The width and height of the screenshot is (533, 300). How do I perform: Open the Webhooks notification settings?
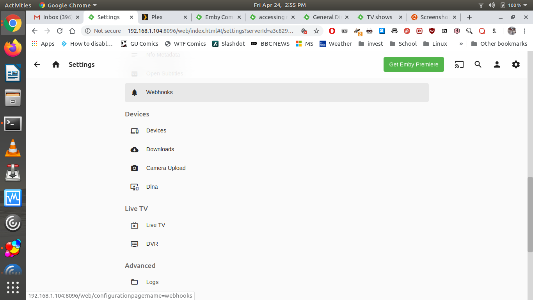159,92
